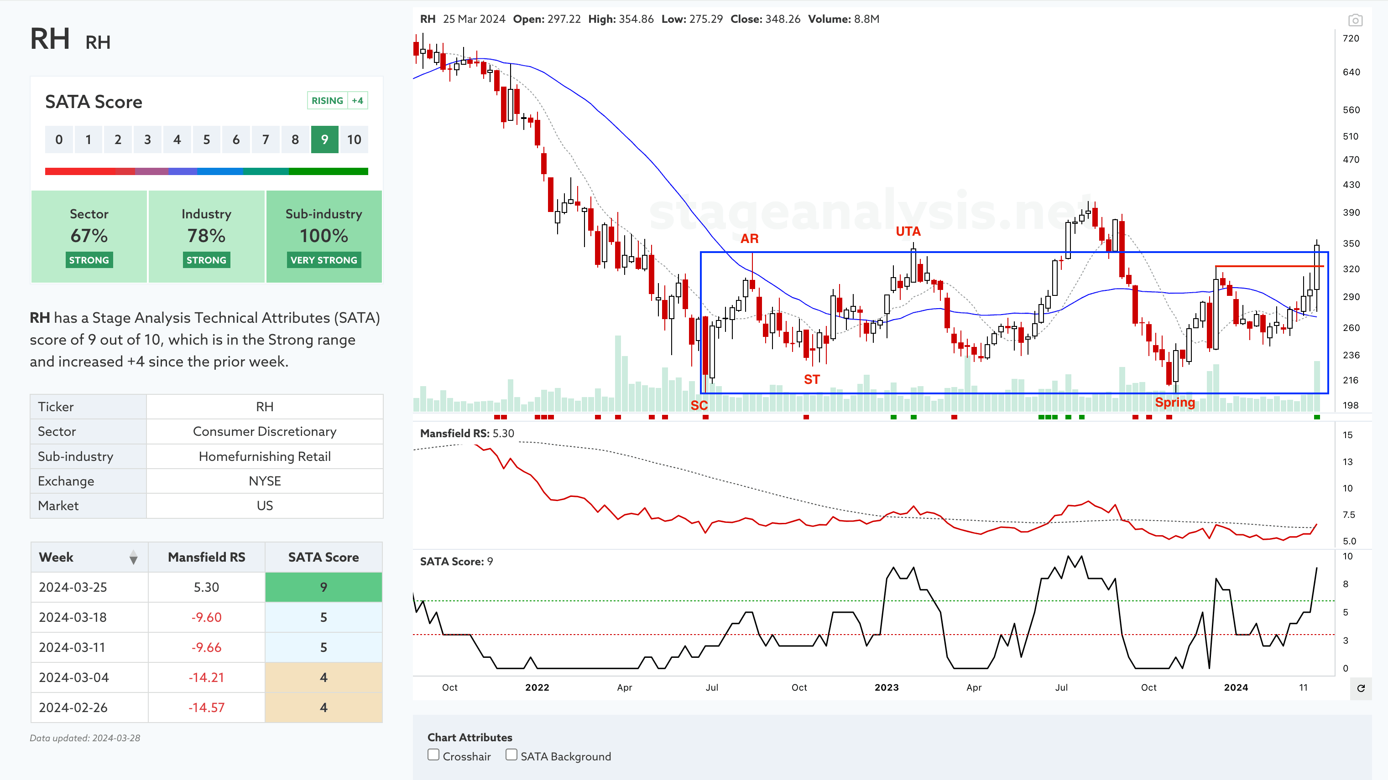The image size is (1388, 780).
Task: Click the Chart Attributes heading
Action: (x=470, y=738)
